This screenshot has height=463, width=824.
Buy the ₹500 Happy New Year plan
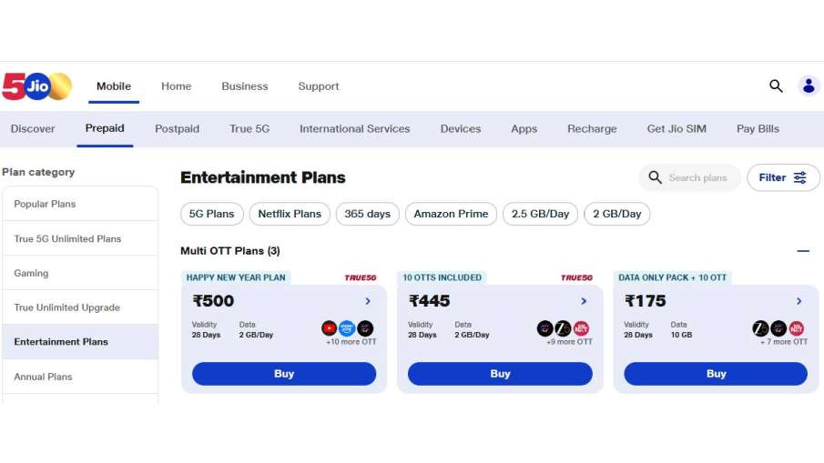[x=284, y=374]
